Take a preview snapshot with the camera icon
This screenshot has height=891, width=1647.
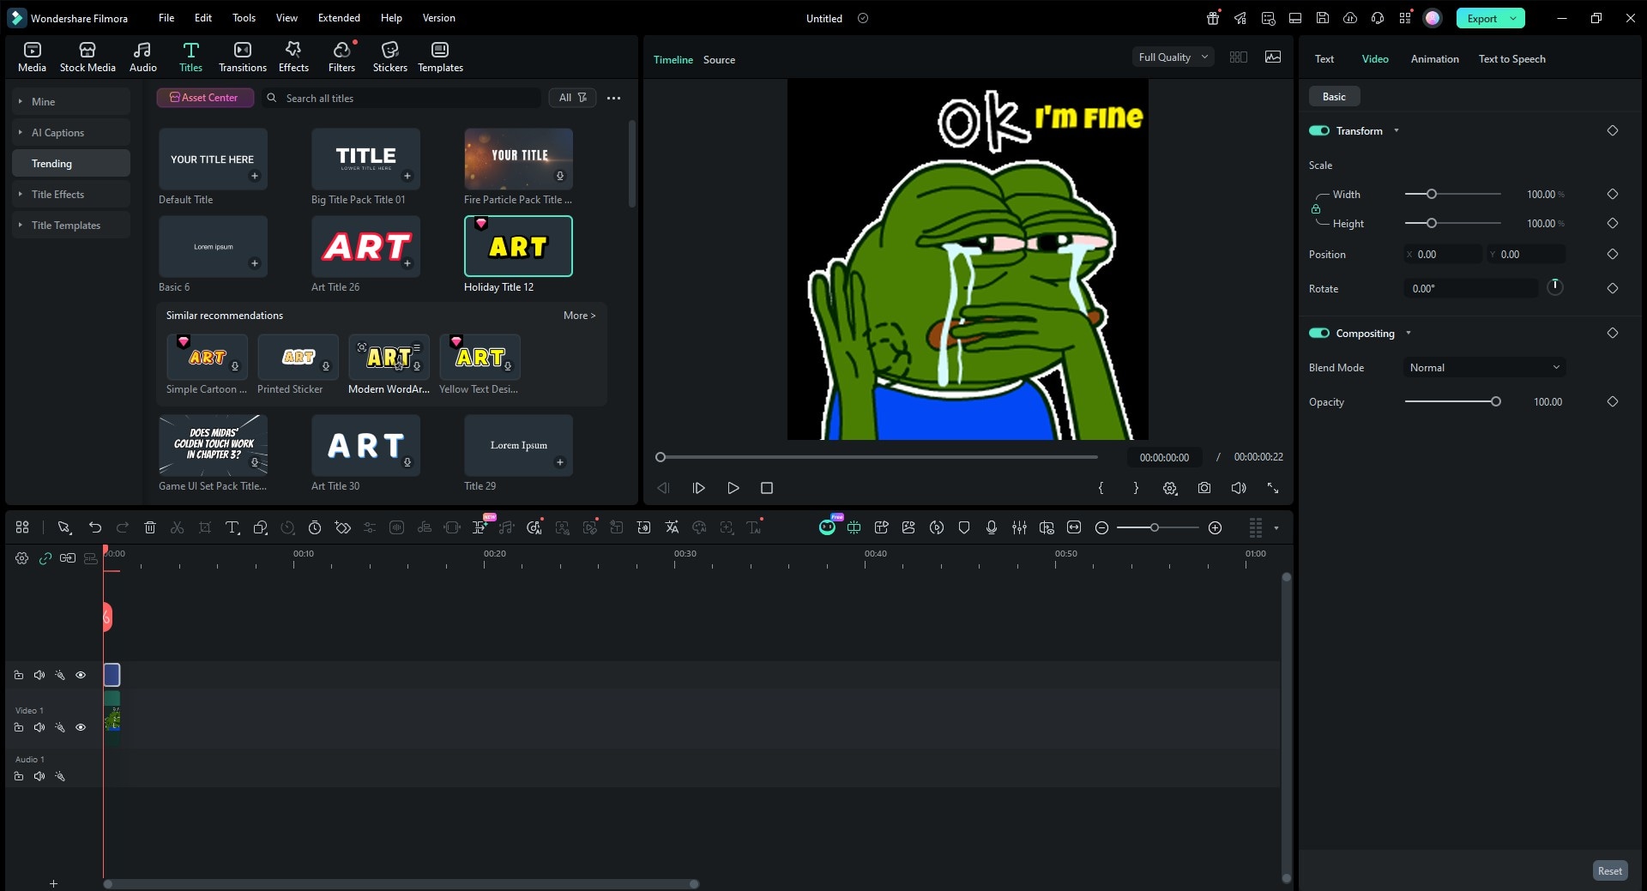coord(1204,487)
